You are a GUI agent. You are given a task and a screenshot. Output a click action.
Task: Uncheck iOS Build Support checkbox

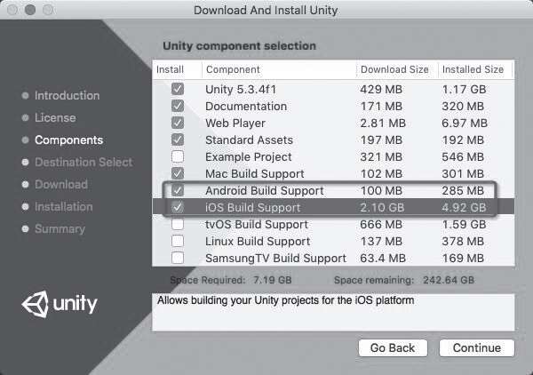(178, 207)
